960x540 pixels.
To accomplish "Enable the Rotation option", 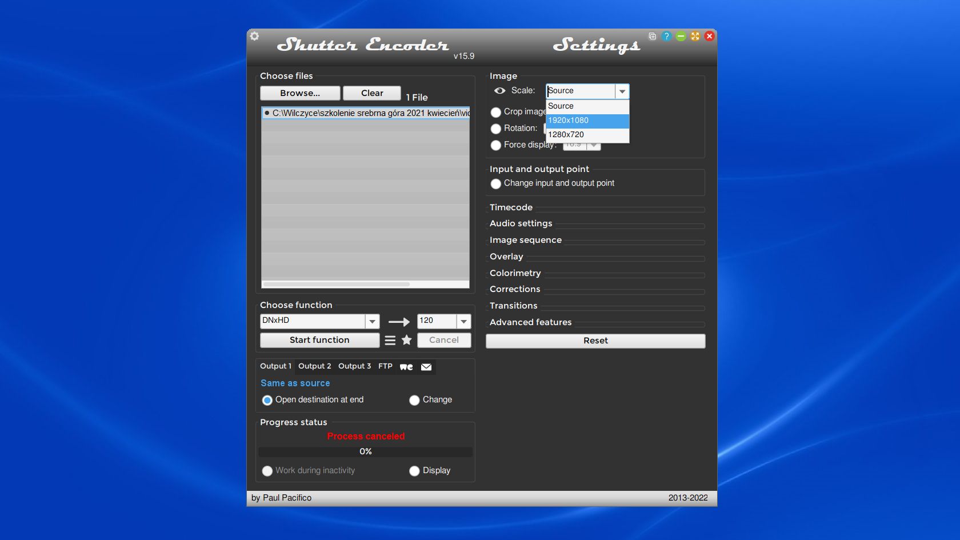I will tap(496, 129).
